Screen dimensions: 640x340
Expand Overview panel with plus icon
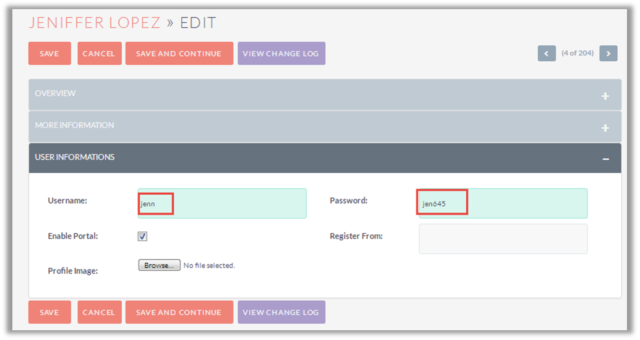tap(605, 96)
